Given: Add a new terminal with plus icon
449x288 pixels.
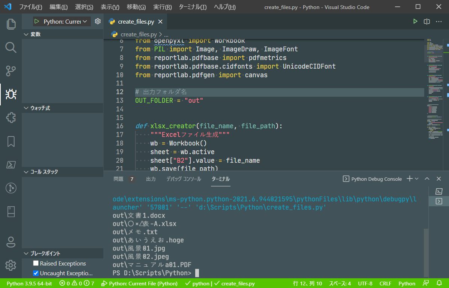Looking at the screenshot, I should pos(410,179).
